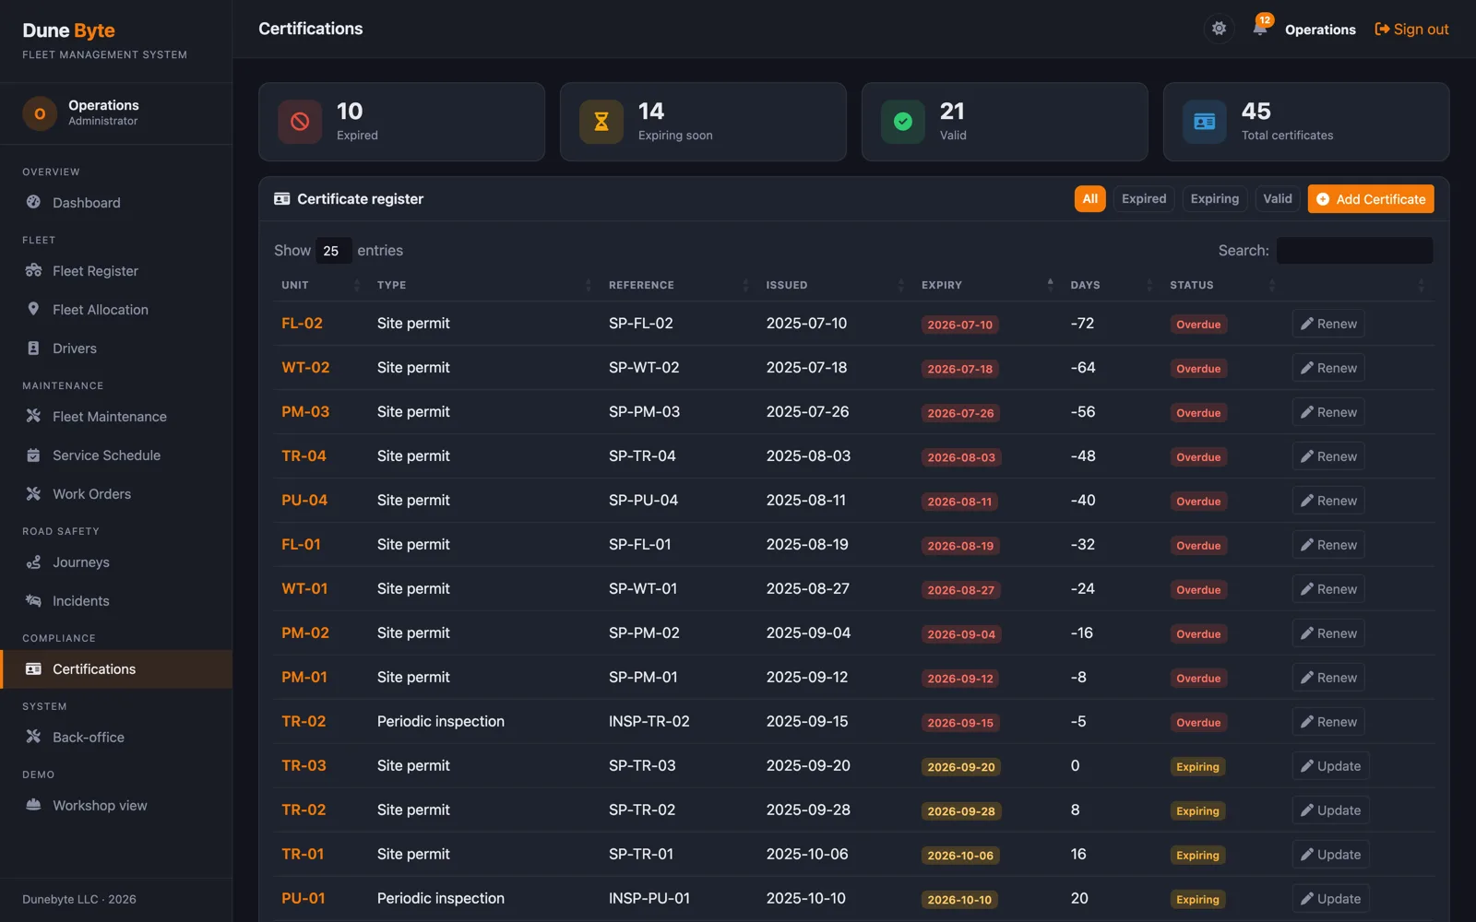The height and width of the screenshot is (922, 1476).
Task: Filter register by Expired
Action: tap(1144, 199)
